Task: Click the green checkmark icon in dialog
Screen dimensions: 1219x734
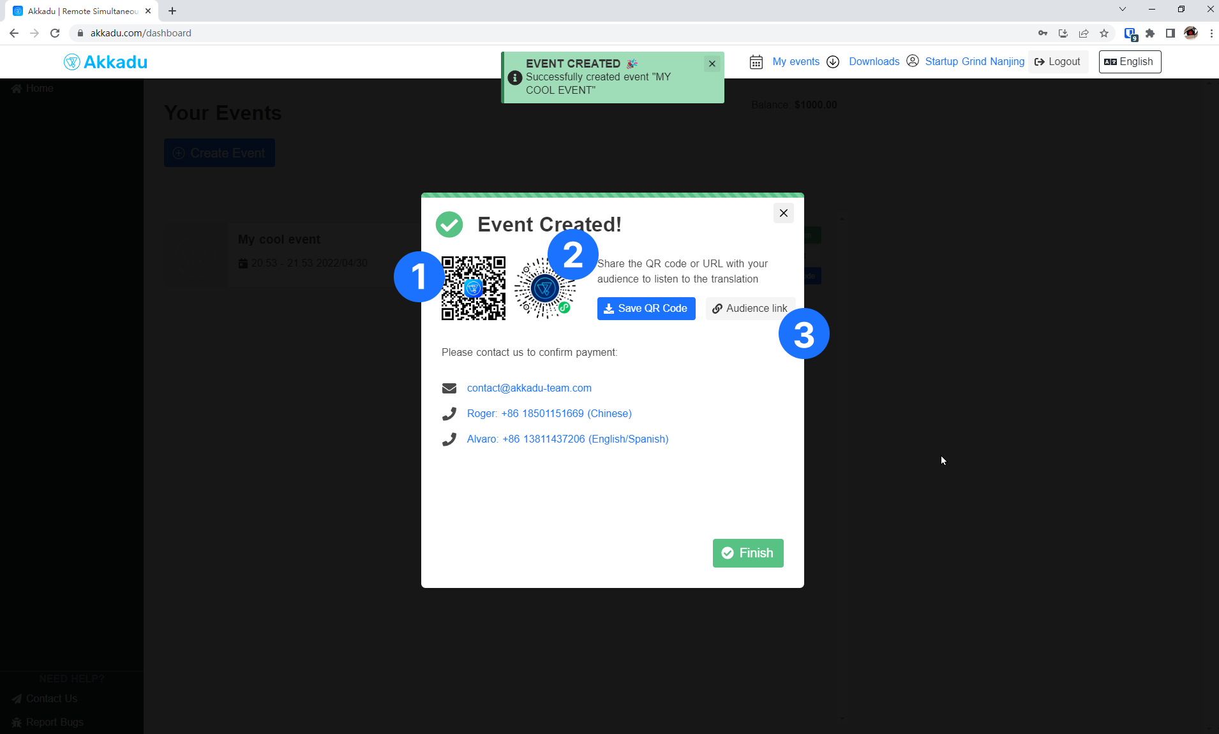Action: pos(449,224)
